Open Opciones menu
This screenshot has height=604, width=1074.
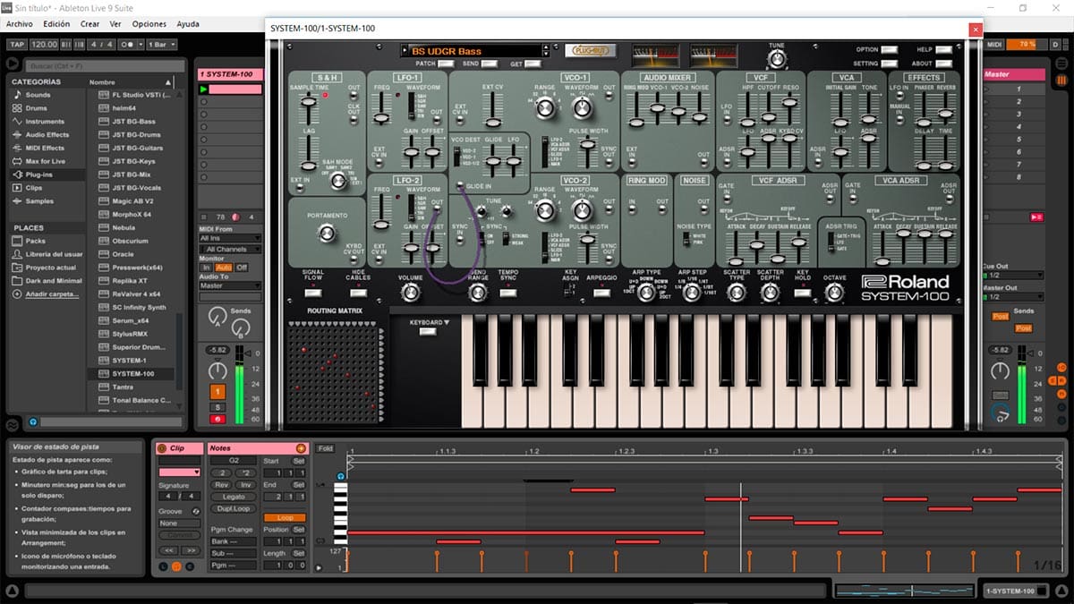[x=149, y=24]
